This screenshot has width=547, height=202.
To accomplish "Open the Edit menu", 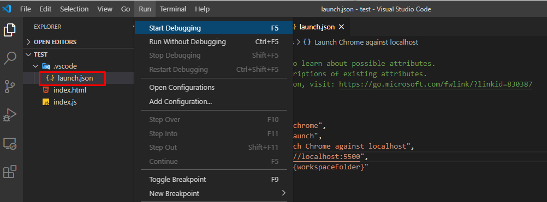I will pos(45,9).
